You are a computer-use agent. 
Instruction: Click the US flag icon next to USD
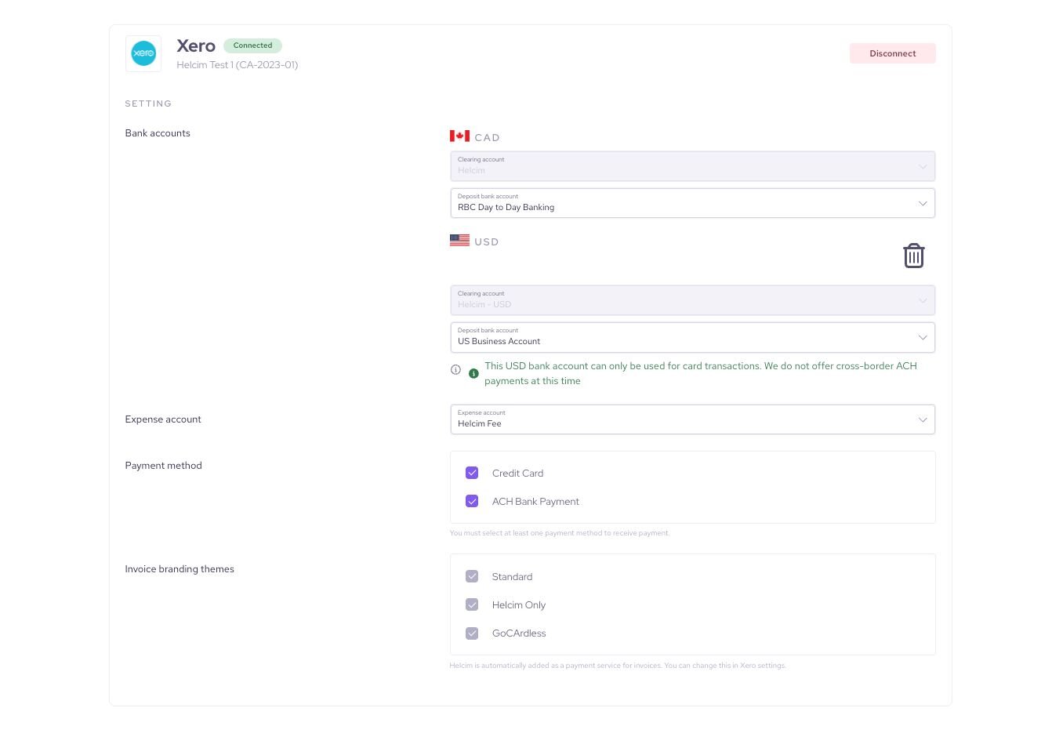click(459, 241)
